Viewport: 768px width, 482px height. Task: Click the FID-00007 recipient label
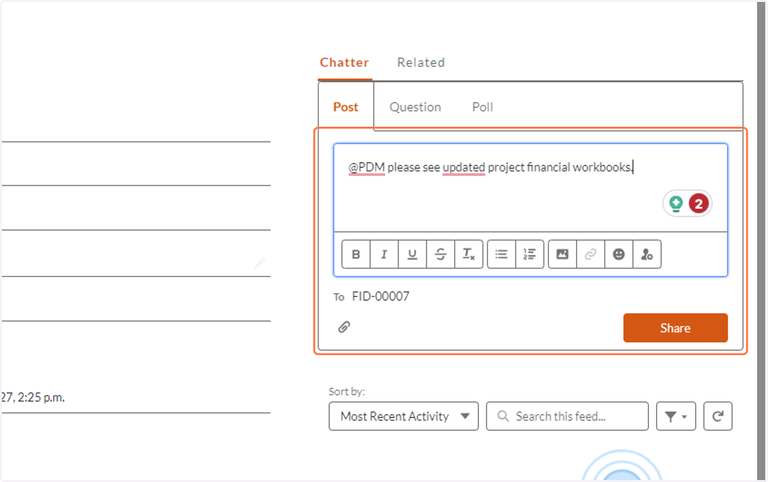click(x=381, y=296)
